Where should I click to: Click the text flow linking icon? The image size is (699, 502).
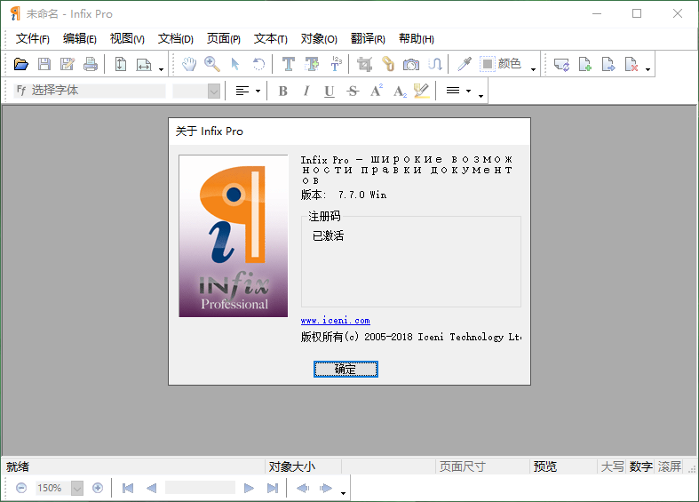pyautogui.click(x=434, y=64)
